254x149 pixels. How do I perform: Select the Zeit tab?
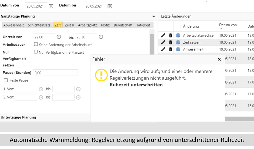coord(58,25)
